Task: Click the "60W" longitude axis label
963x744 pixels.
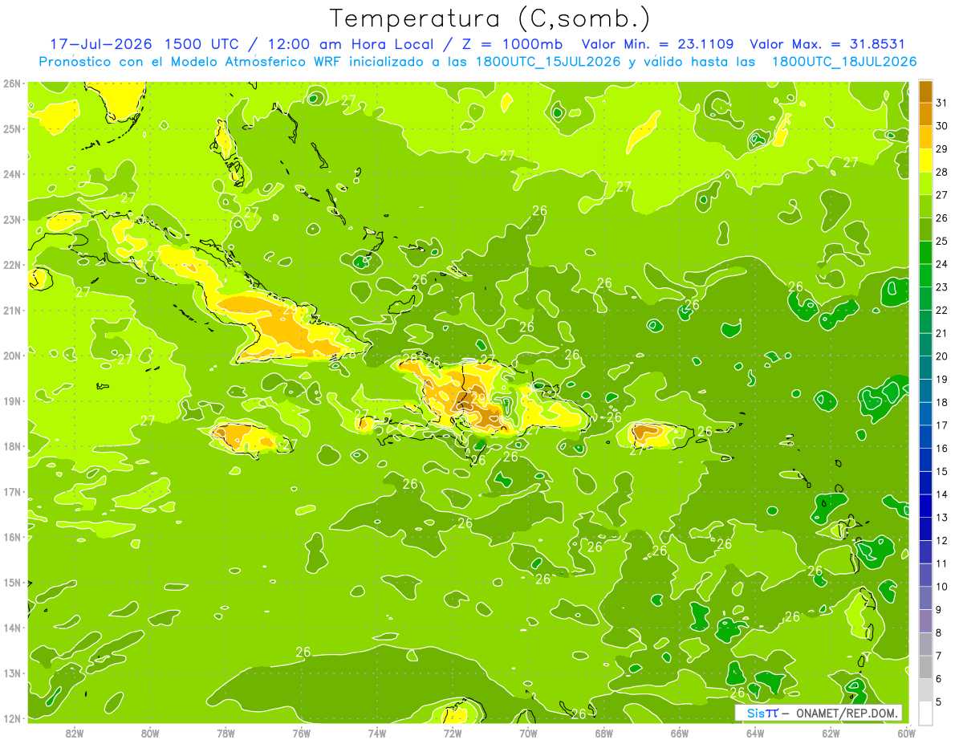Action: [906, 733]
